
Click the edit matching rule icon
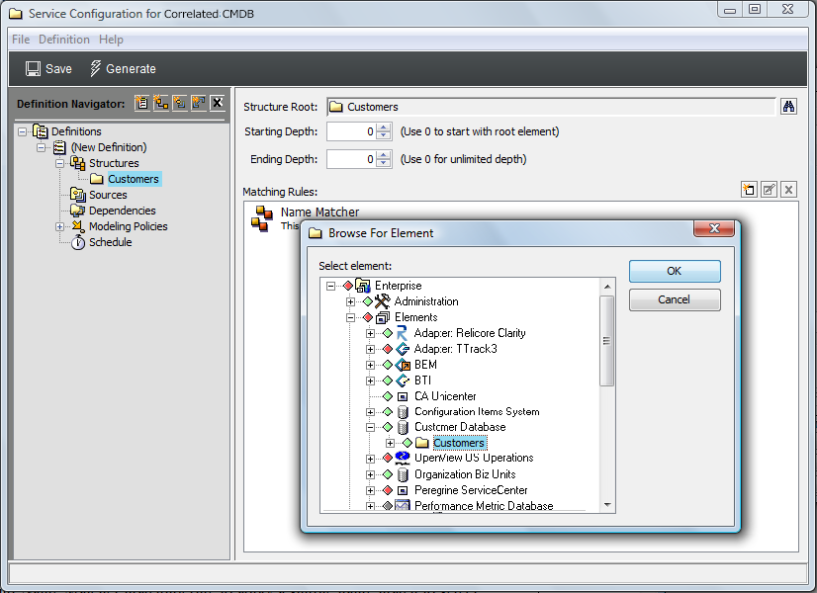coord(769,190)
